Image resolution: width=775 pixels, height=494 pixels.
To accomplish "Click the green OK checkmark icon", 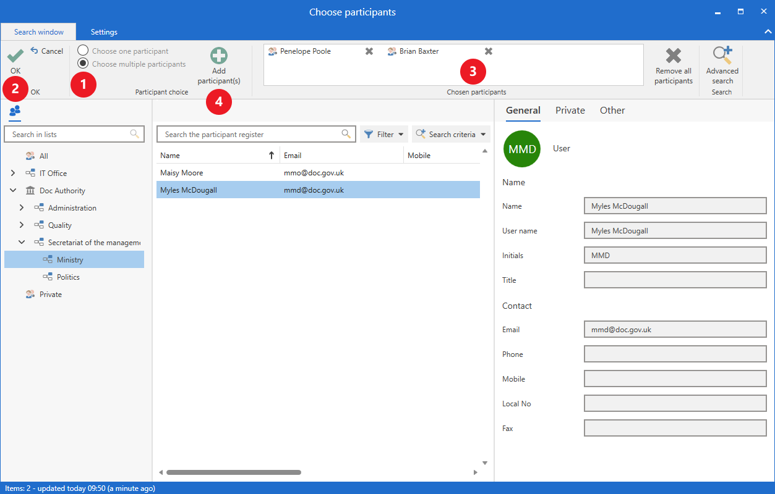I will [x=15, y=56].
